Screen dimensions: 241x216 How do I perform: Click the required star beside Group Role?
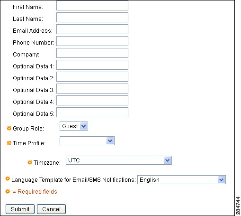coord(9,128)
